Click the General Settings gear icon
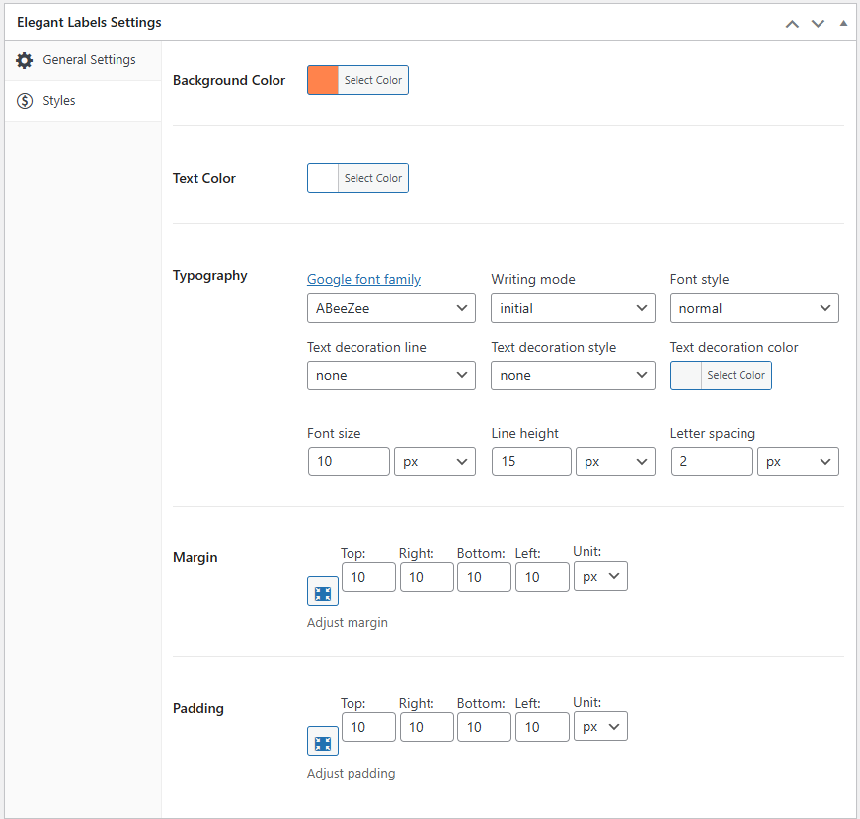The width and height of the screenshot is (860, 819). click(25, 60)
